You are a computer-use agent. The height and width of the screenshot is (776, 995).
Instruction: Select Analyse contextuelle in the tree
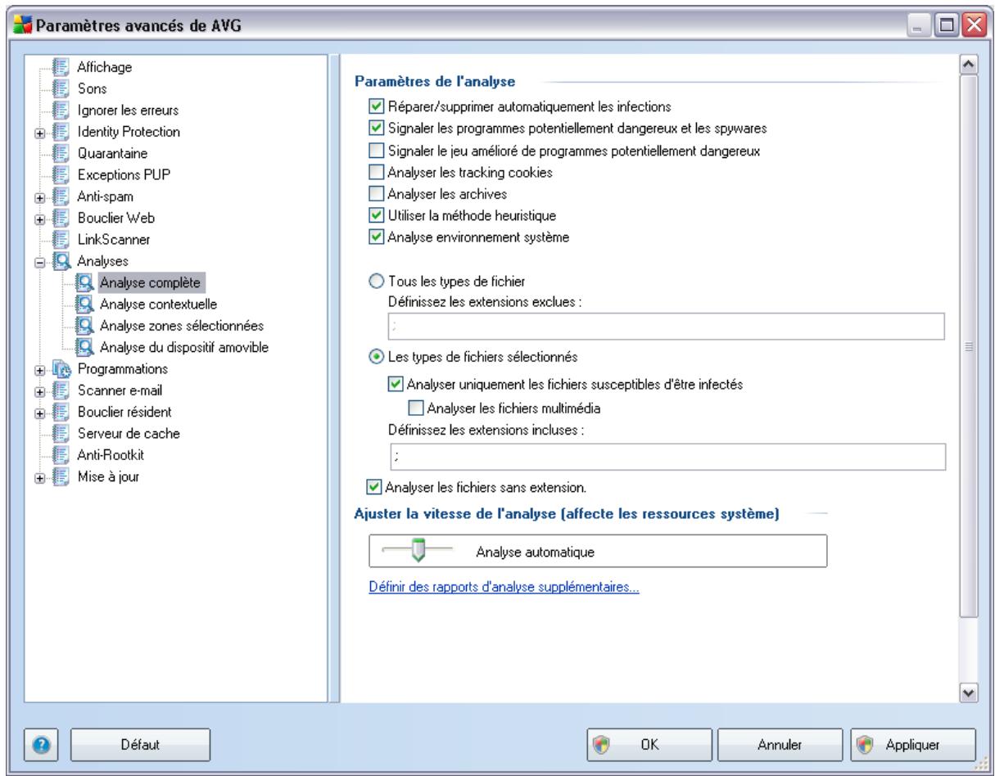(158, 305)
